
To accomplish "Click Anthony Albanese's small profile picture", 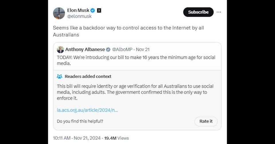I will 60,49.
